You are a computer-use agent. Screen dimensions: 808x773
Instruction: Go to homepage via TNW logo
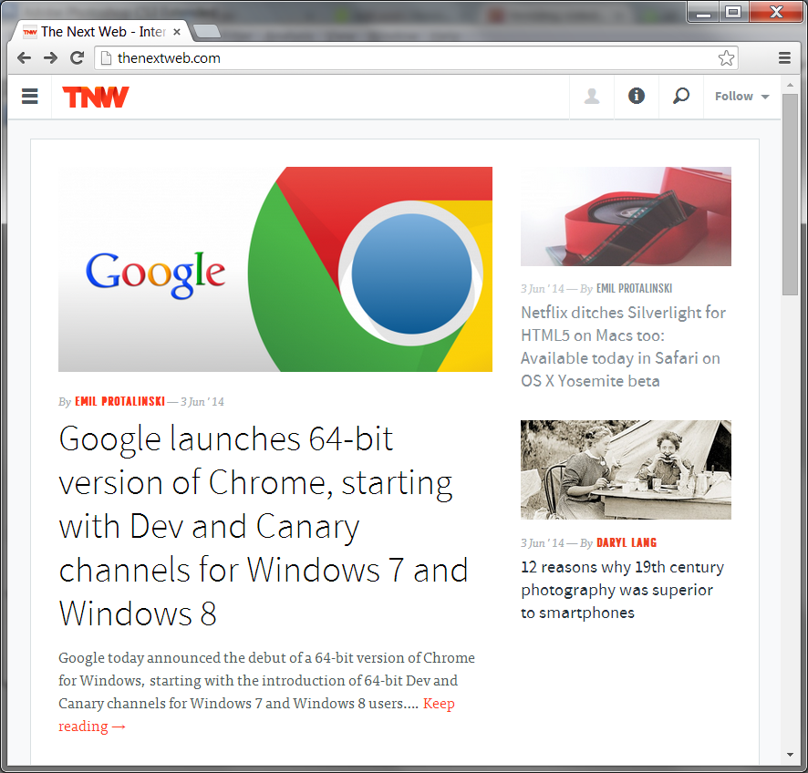(x=96, y=97)
